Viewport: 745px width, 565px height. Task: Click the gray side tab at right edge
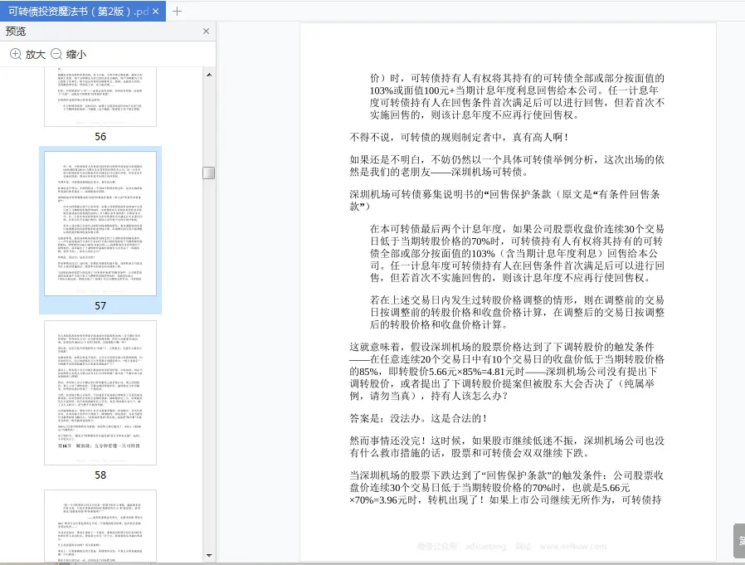[x=739, y=541]
